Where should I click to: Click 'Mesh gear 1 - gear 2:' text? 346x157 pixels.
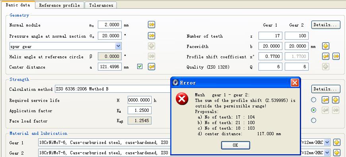222,95
